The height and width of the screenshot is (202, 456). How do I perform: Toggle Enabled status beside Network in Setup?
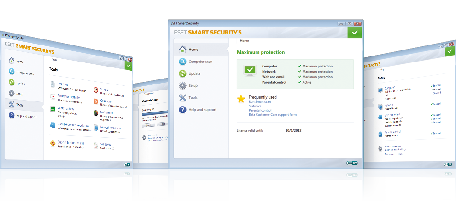pos(436,104)
